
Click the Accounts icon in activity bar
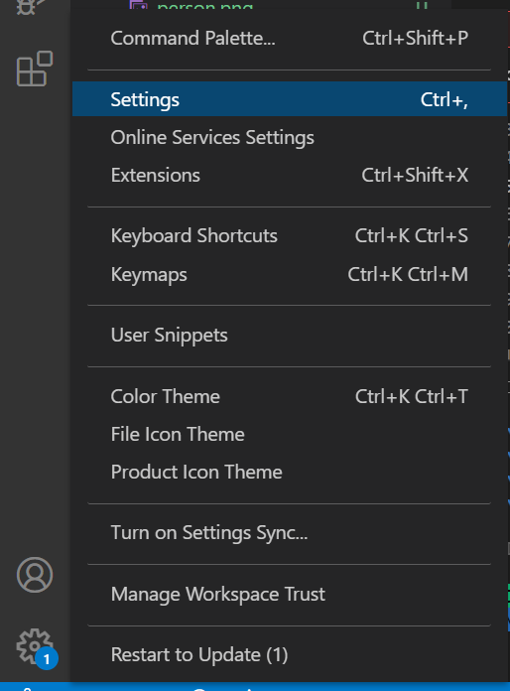pyautogui.click(x=35, y=575)
